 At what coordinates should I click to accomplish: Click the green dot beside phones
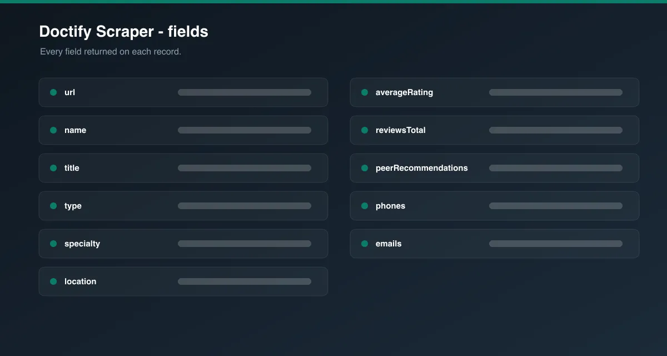coord(365,206)
